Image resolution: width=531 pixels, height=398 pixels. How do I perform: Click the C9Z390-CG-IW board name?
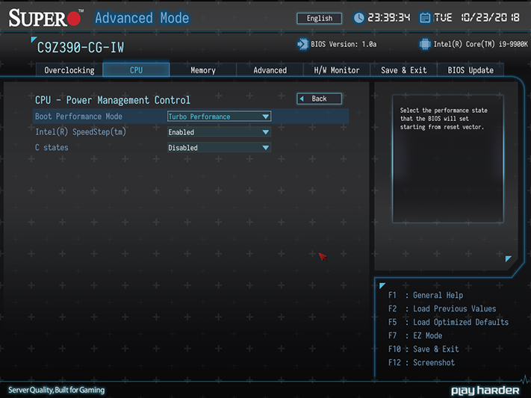coord(81,48)
